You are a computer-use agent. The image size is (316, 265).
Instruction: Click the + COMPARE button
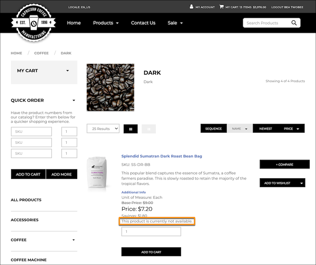pos(284,164)
